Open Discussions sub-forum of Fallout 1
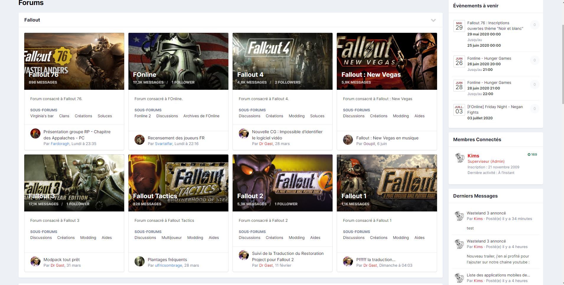 coord(354,238)
